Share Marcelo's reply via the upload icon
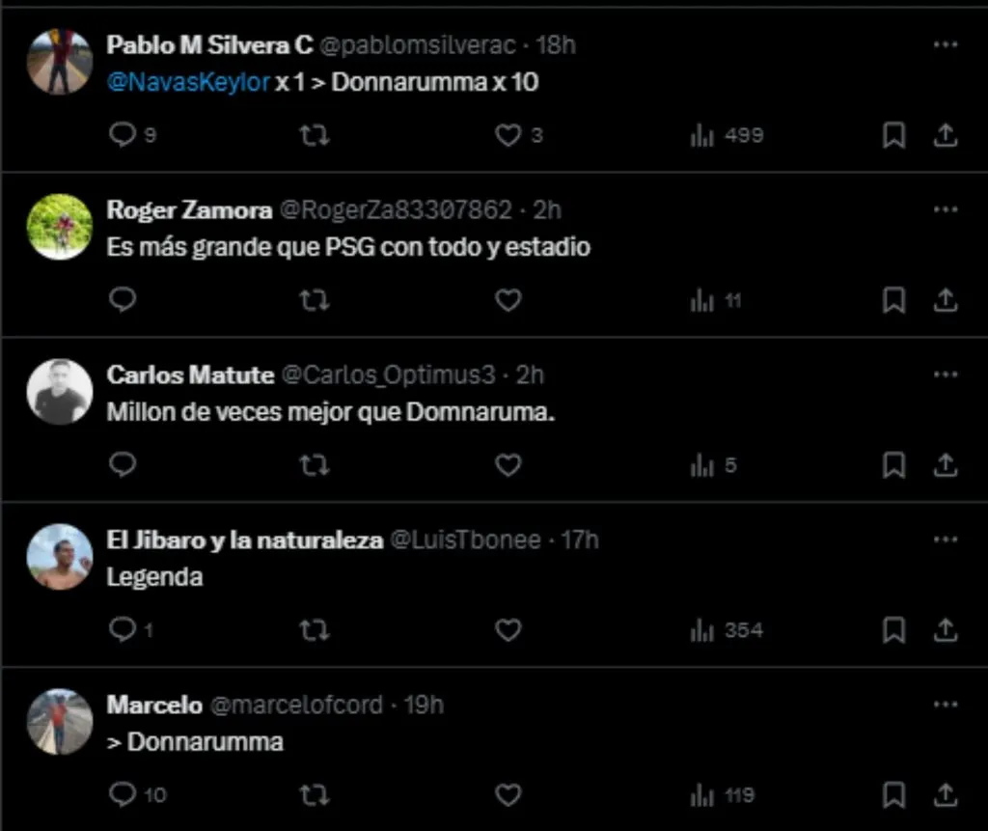 pos(945,794)
